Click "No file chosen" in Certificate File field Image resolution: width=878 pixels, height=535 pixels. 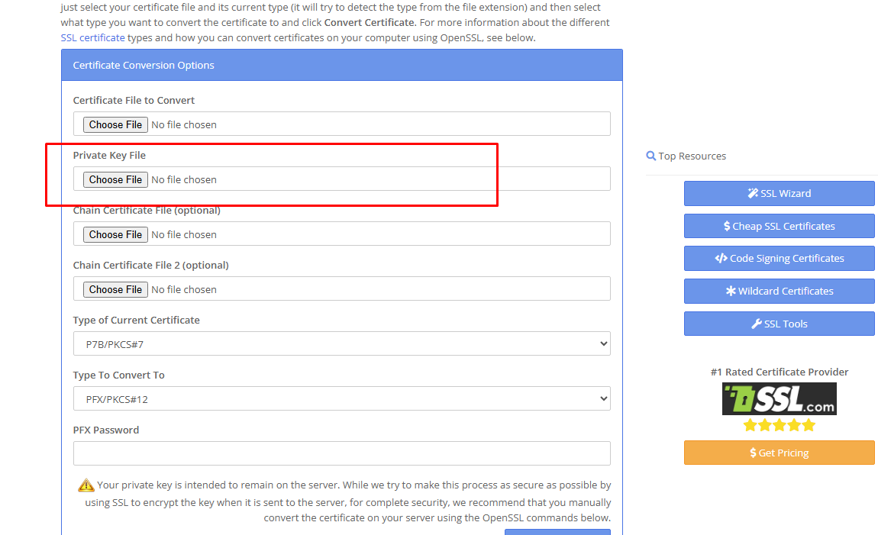184,124
